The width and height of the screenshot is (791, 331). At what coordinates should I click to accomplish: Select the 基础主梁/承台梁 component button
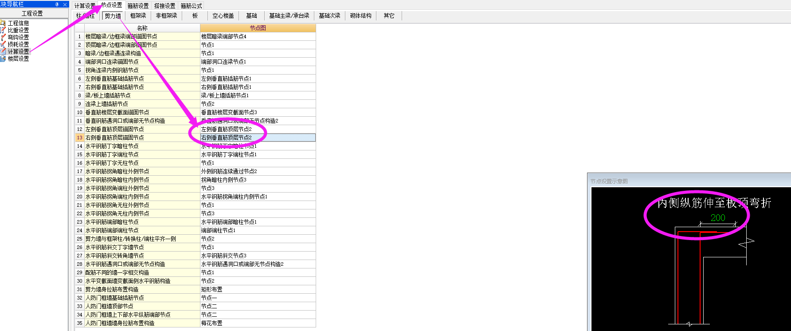point(289,16)
